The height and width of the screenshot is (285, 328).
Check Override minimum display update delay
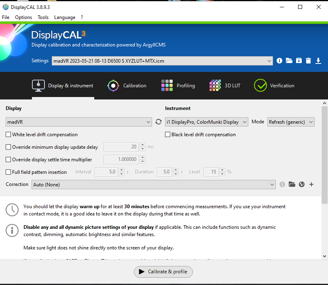(8, 147)
